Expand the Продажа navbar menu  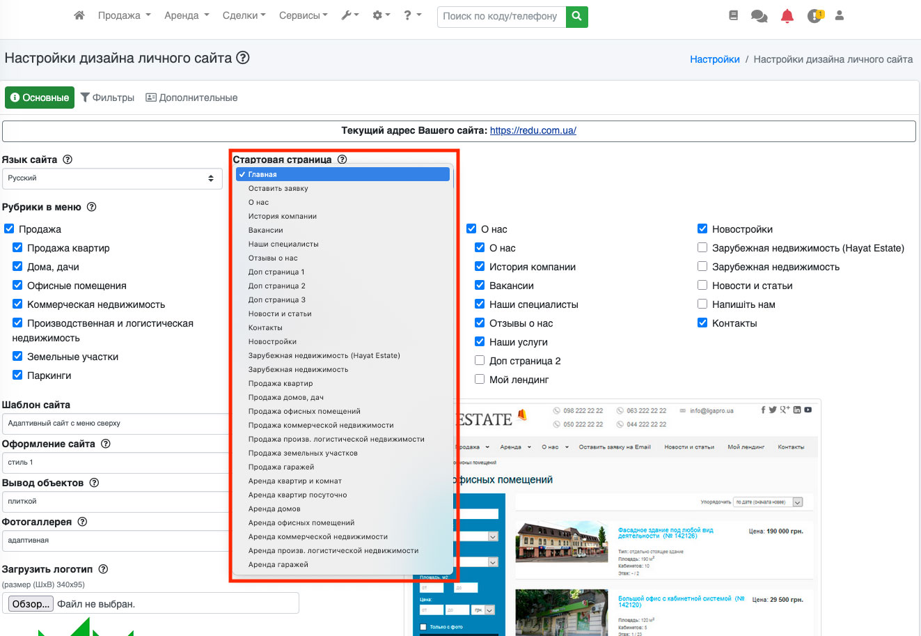[x=124, y=15]
